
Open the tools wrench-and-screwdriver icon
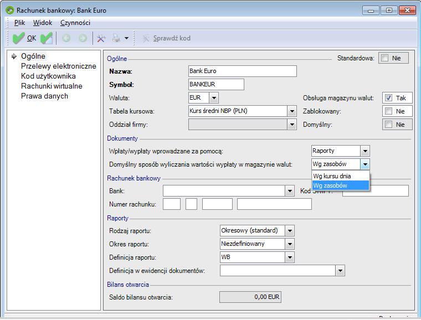coord(101,38)
